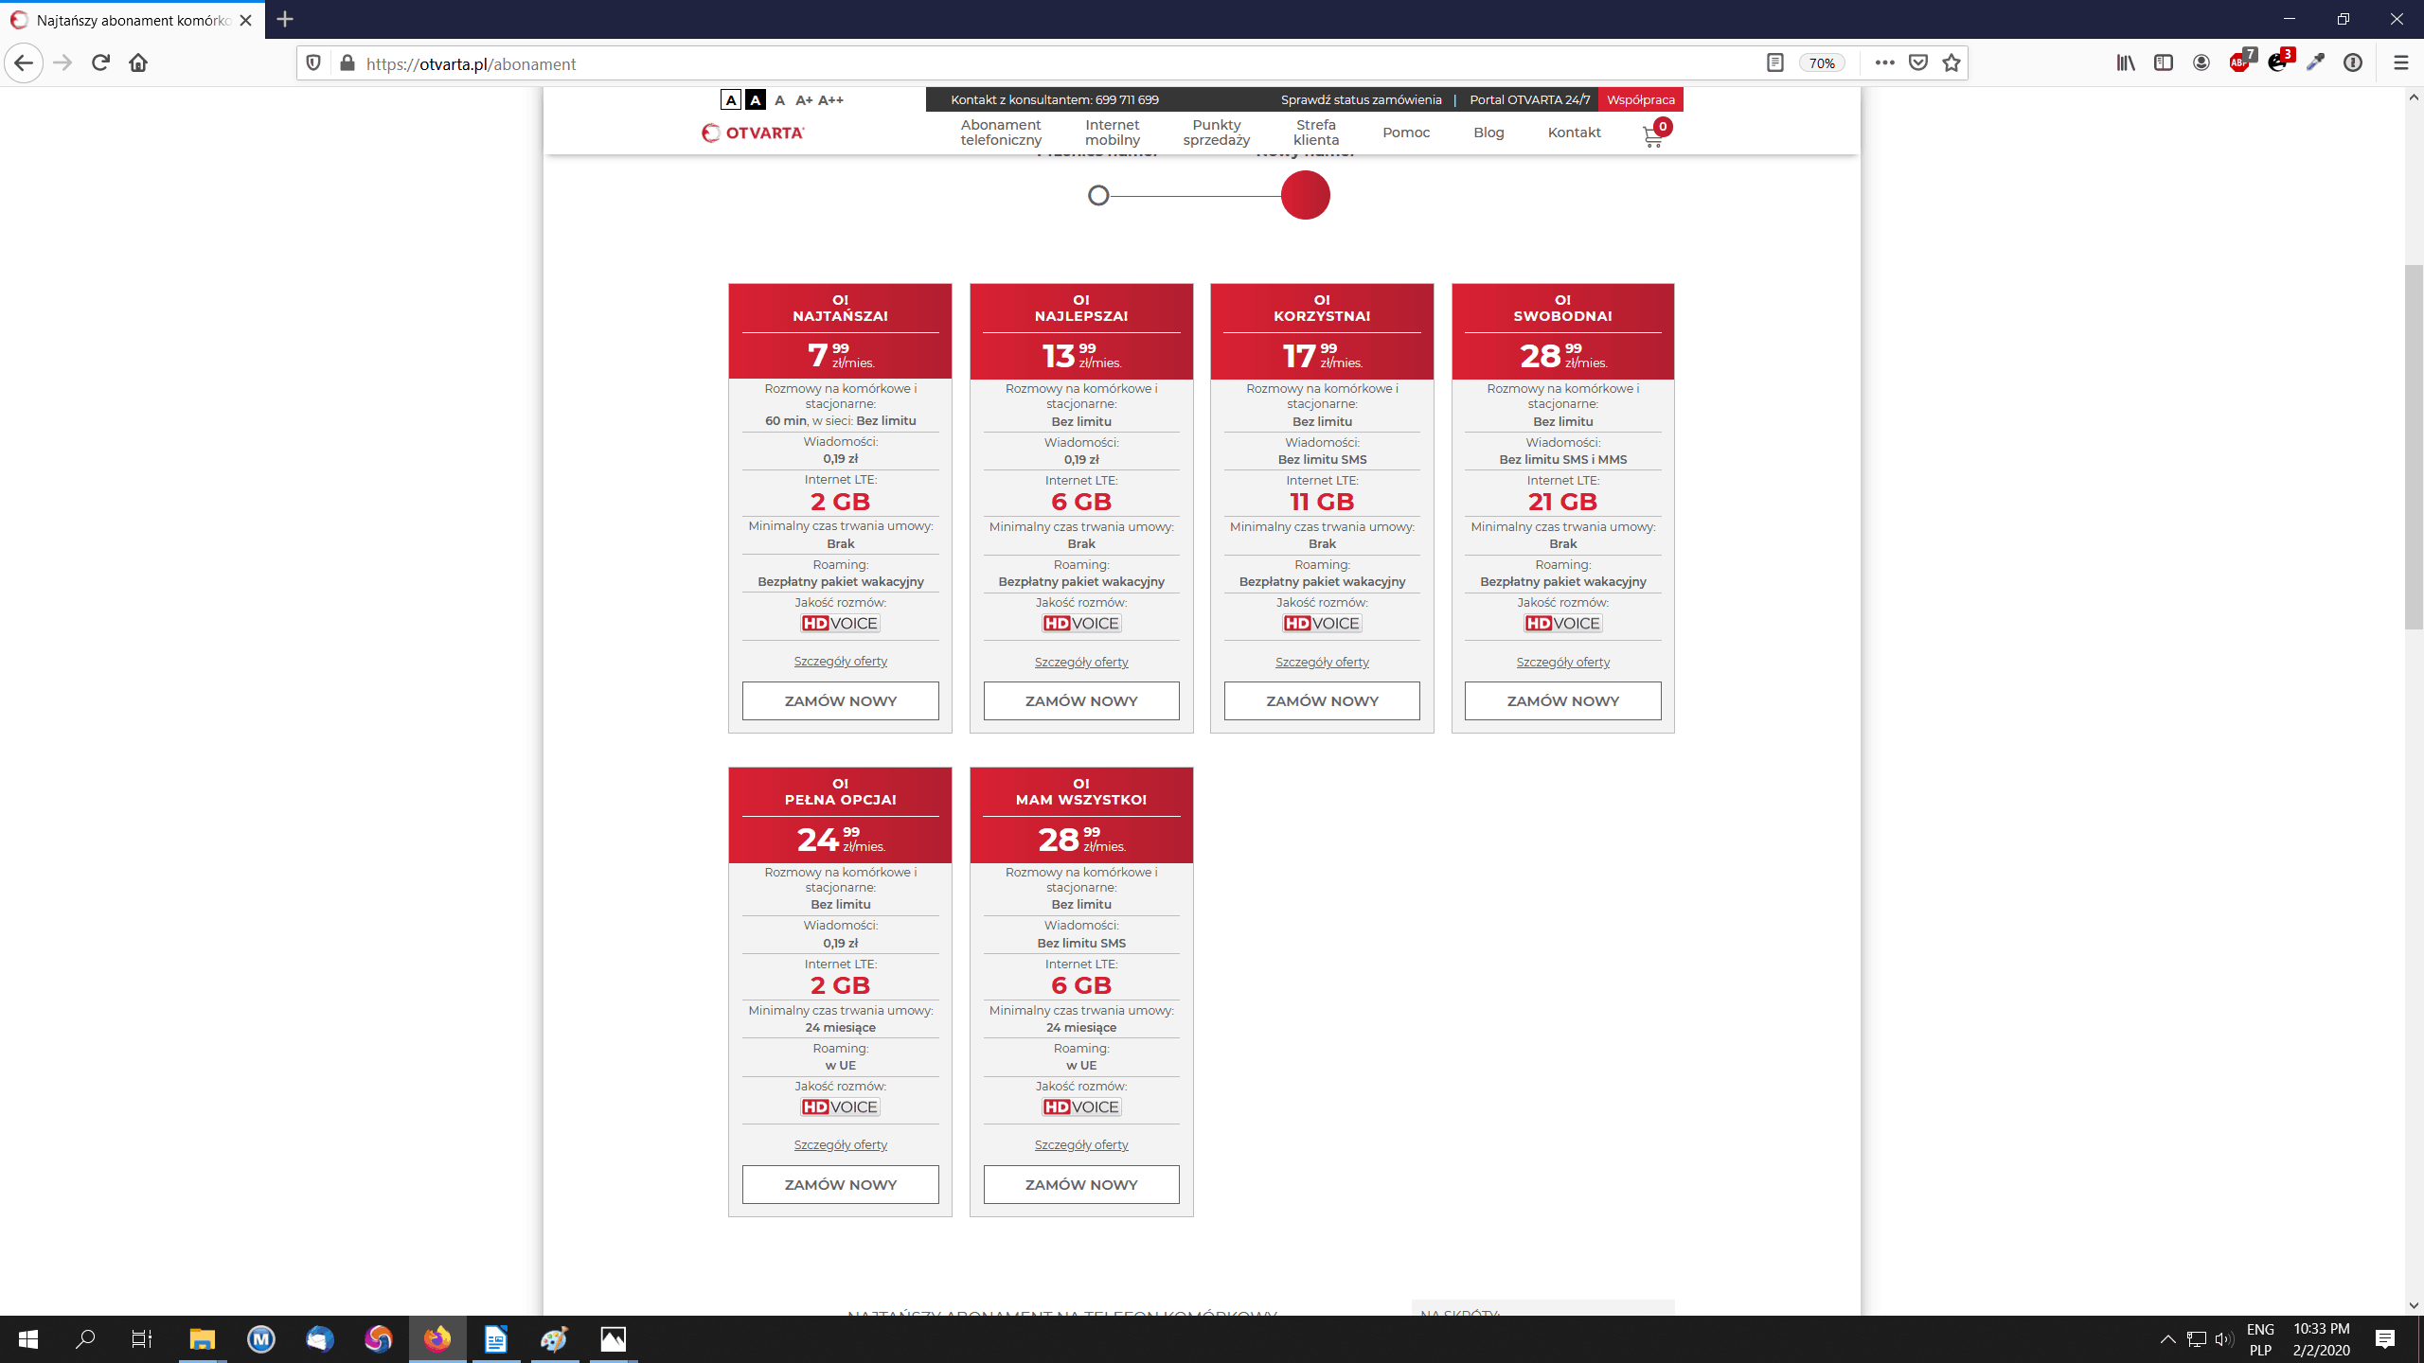Open the Firefox hamburger menu
Image resolution: width=2424 pixels, height=1363 pixels.
point(2400,63)
